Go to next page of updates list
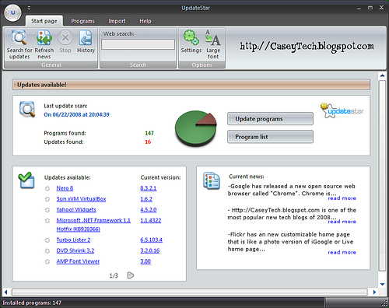This screenshot has width=389, height=308. [x=131, y=275]
